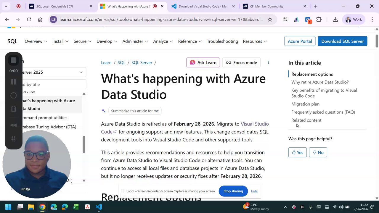This screenshot has height=213, width=379.
Task: Click No for page helpful feedback
Action: (x=318, y=152)
